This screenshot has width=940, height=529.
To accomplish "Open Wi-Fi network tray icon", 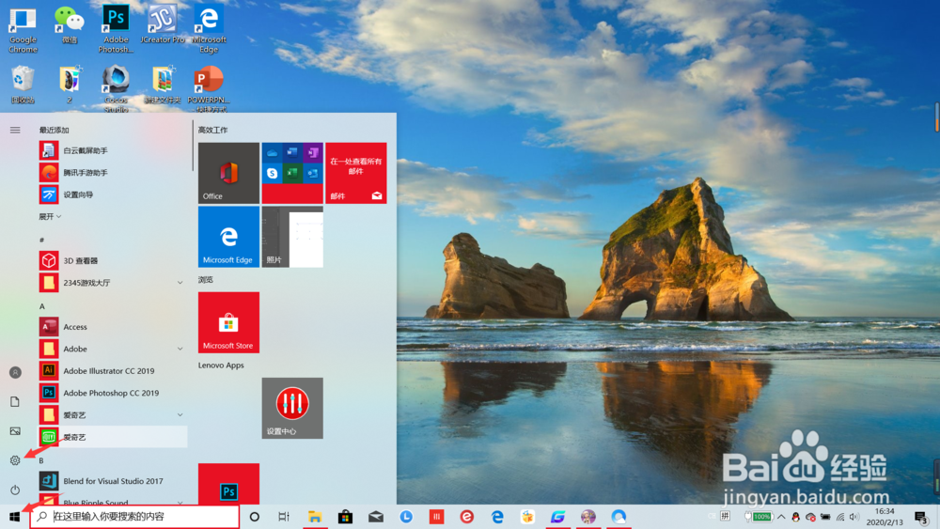I will point(840,517).
